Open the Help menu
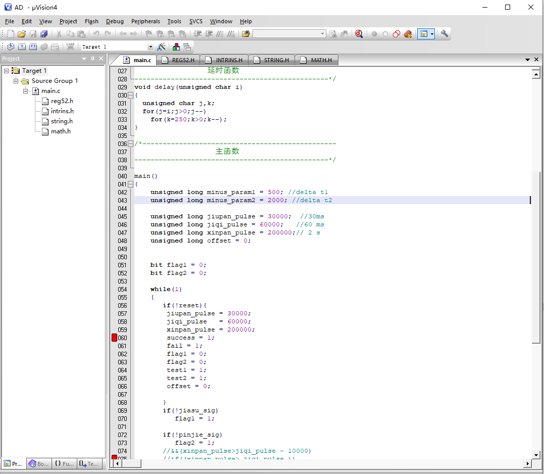Screen dimensions: 544x474 [x=245, y=21]
